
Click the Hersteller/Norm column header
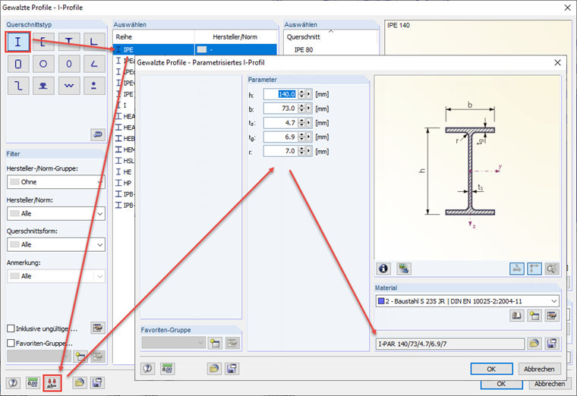(235, 37)
